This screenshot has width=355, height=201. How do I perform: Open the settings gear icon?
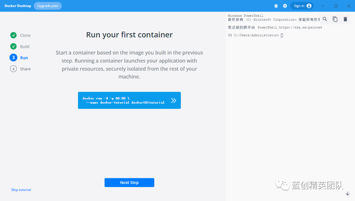pyautogui.click(x=285, y=6)
